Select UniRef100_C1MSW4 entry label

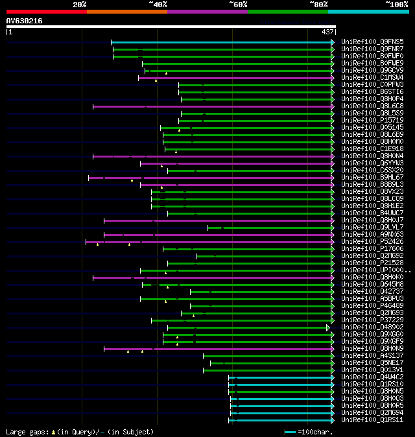pos(372,77)
